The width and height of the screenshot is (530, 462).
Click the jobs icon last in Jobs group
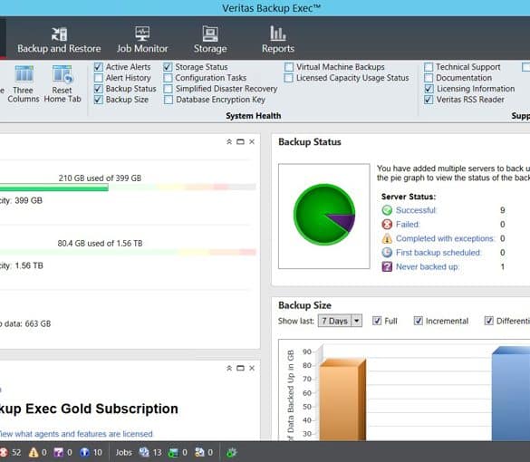tap(199, 453)
